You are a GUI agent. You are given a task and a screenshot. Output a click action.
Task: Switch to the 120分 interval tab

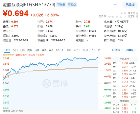(59, 50)
